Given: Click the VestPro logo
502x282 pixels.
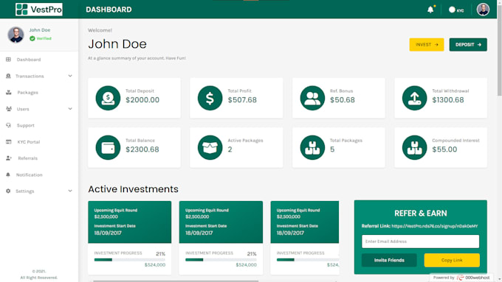Looking at the screenshot, I should point(38,10).
